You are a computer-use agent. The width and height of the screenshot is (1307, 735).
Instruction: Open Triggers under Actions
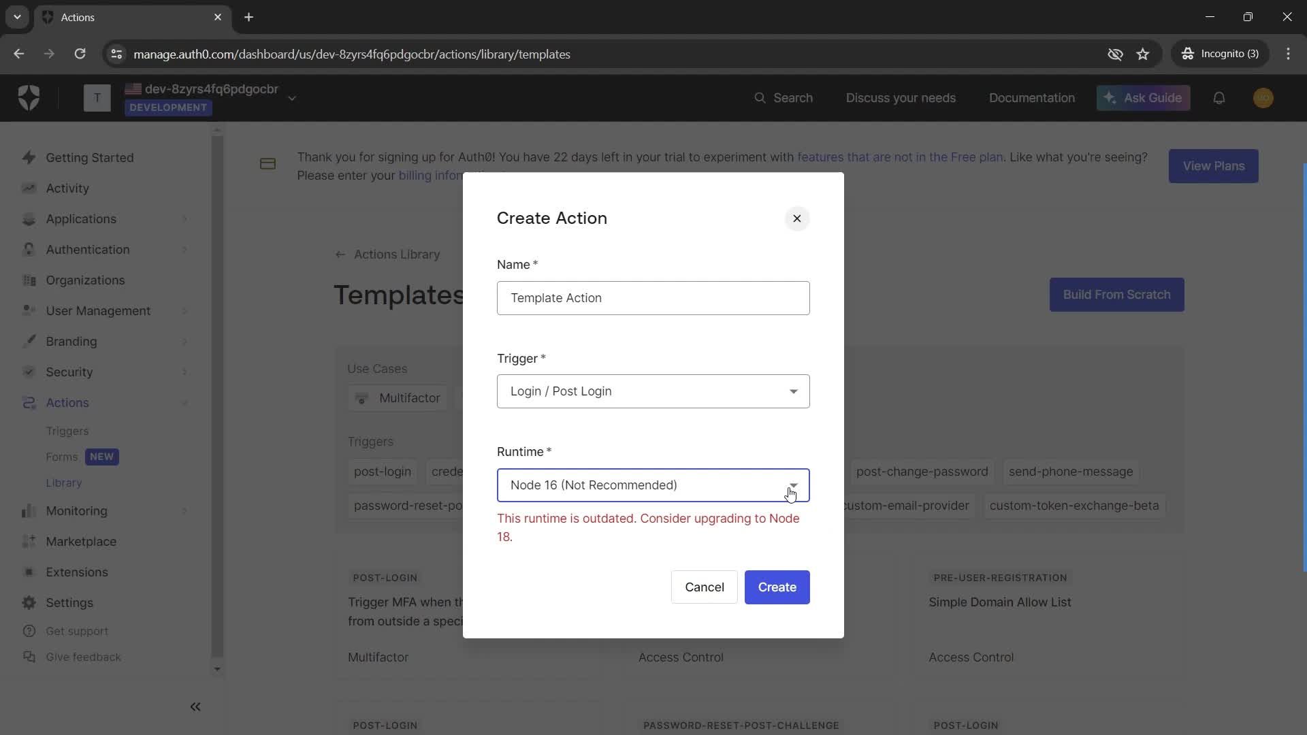pyautogui.click(x=67, y=431)
